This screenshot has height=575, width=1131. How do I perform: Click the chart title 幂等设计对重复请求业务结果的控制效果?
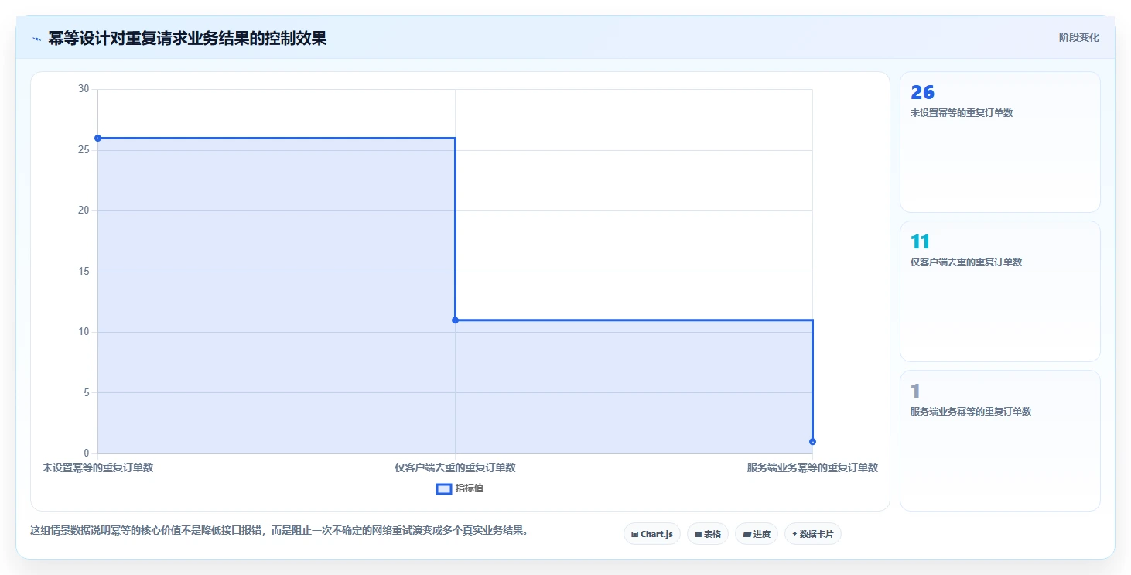pyautogui.click(x=187, y=38)
